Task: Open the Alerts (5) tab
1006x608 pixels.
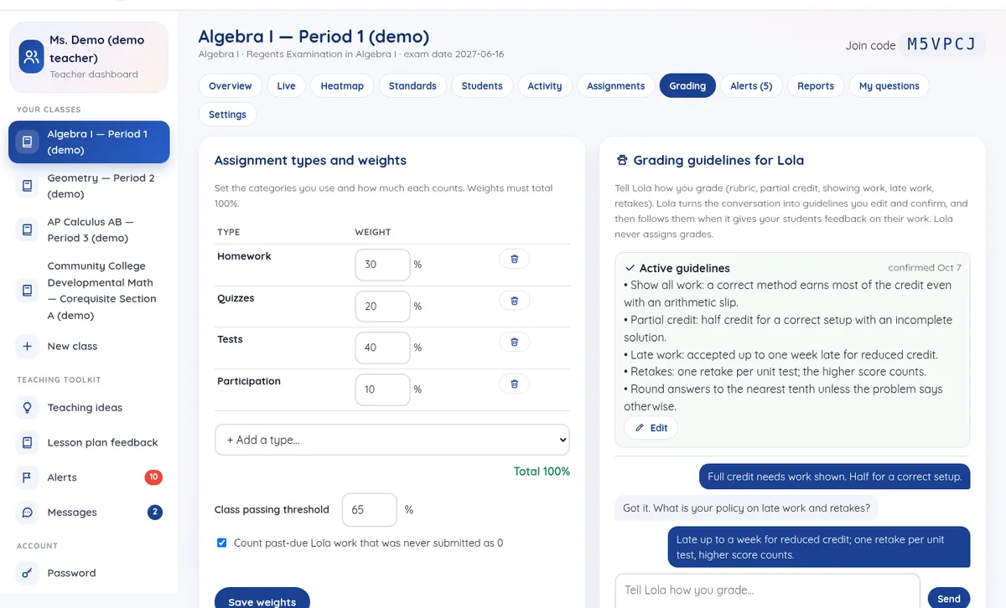Action: [751, 85]
